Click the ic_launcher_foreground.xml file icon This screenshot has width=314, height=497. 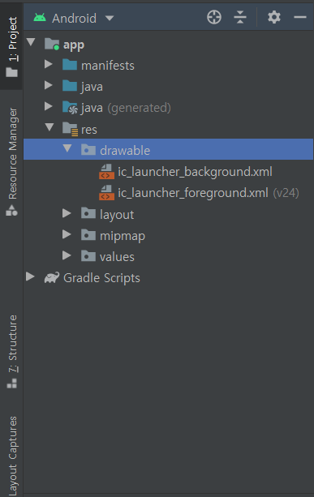(106, 193)
